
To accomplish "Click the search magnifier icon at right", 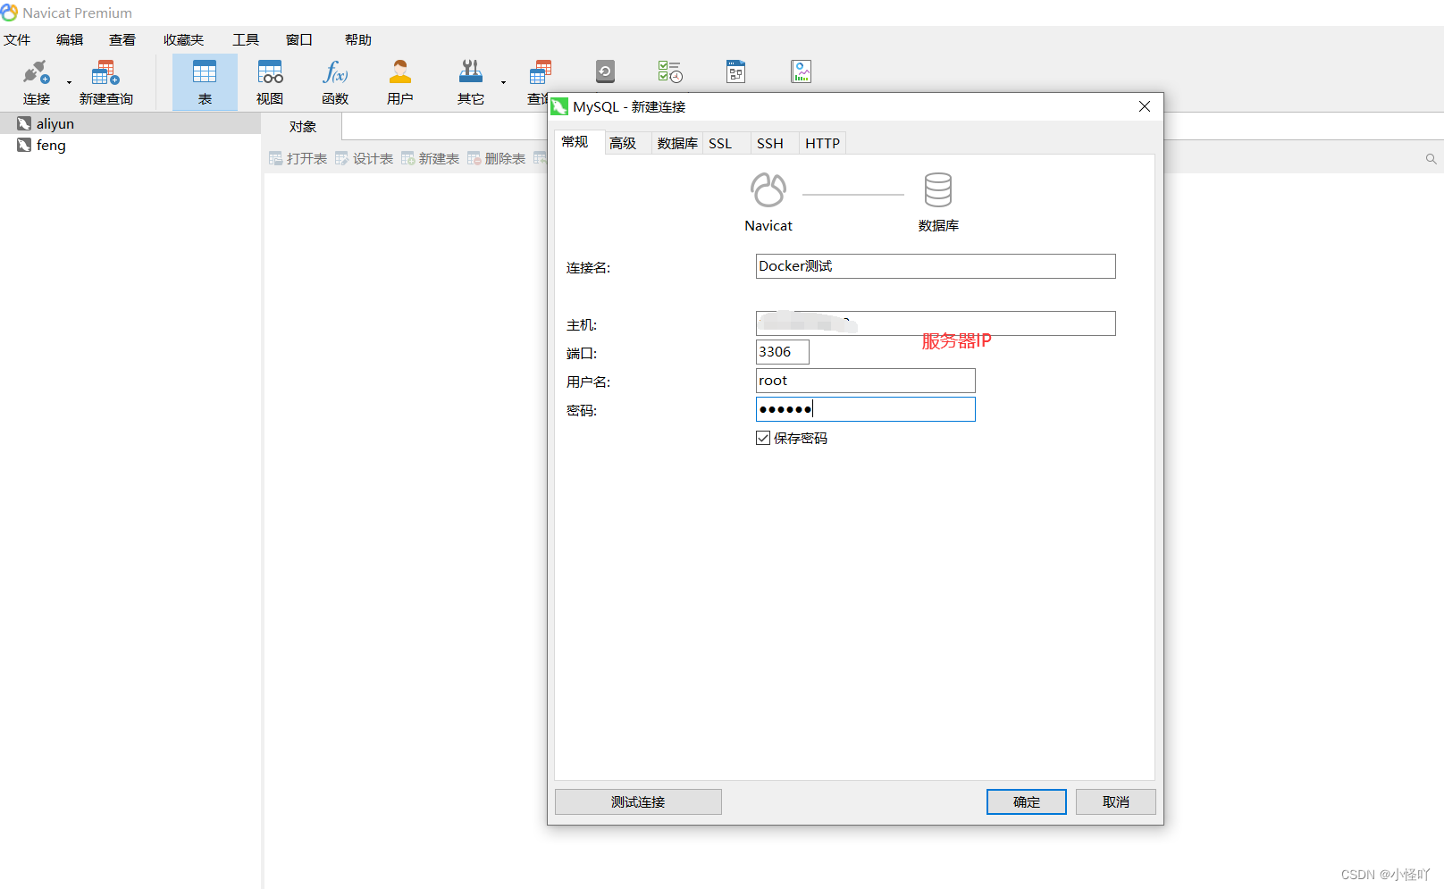I will tap(1431, 159).
